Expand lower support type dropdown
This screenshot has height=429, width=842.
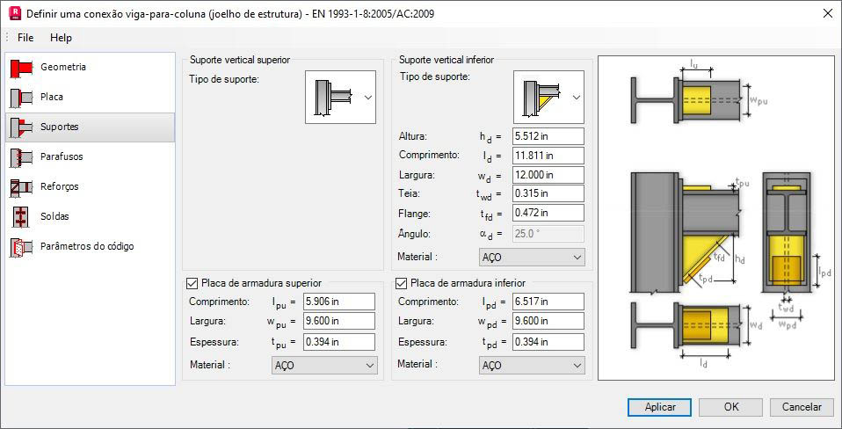pos(548,98)
